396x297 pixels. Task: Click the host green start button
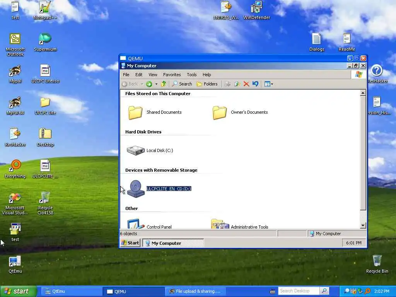18,292
